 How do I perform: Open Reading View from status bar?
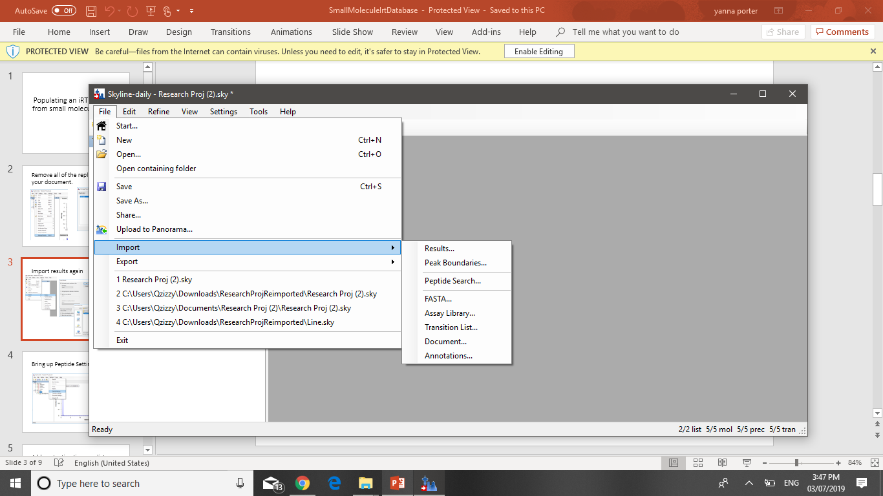pyautogui.click(x=722, y=463)
